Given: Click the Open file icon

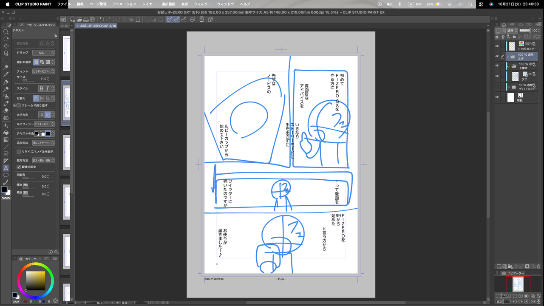Looking at the screenshot, I should (79, 19).
